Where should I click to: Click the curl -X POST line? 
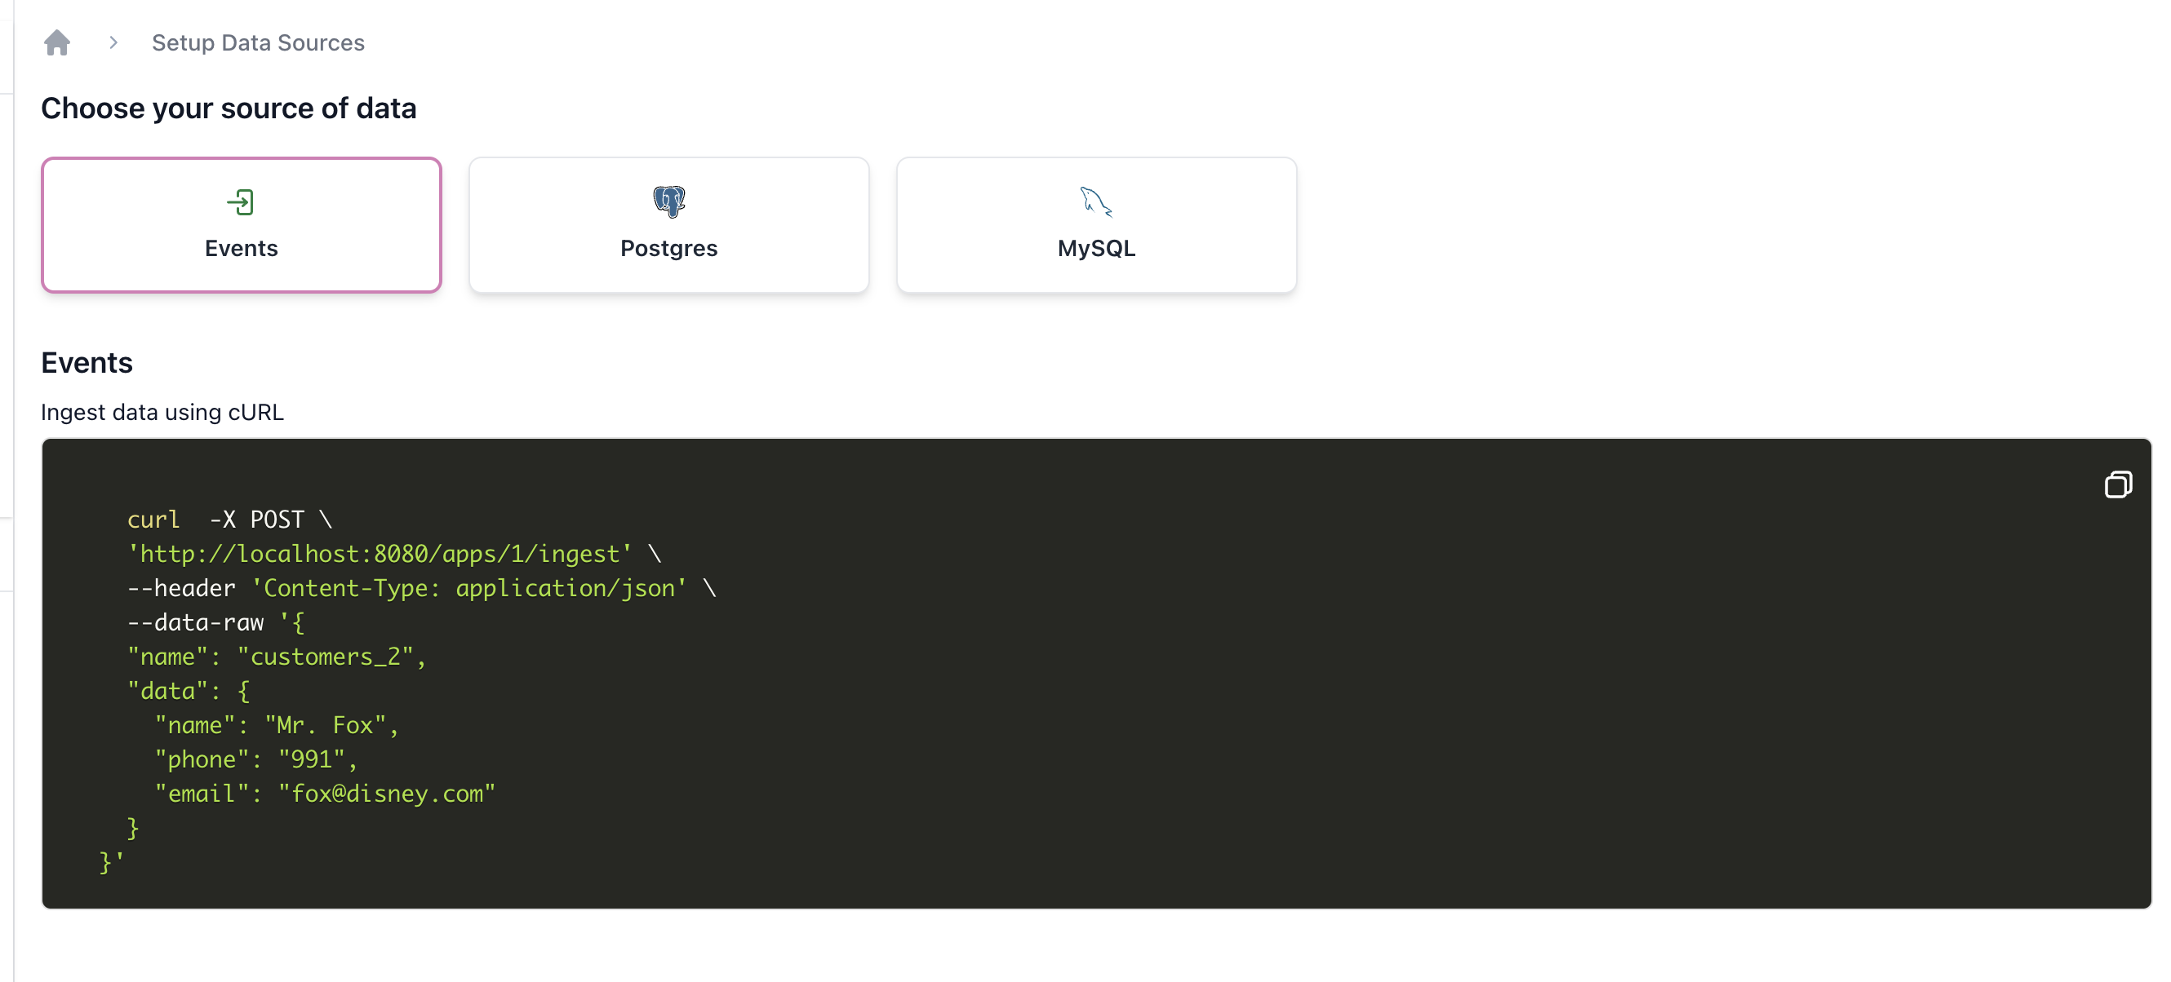coord(229,519)
